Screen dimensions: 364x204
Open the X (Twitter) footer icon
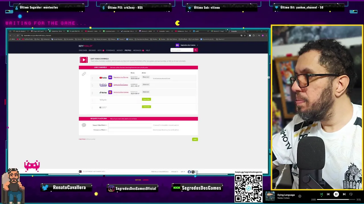[193, 172]
